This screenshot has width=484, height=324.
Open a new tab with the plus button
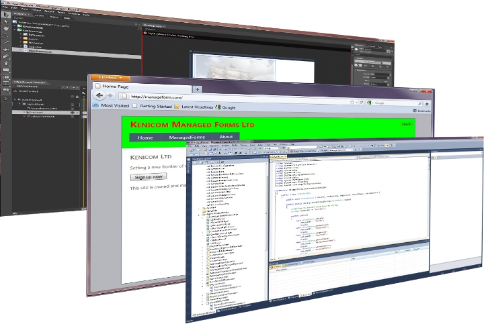(x=197, y=89)
